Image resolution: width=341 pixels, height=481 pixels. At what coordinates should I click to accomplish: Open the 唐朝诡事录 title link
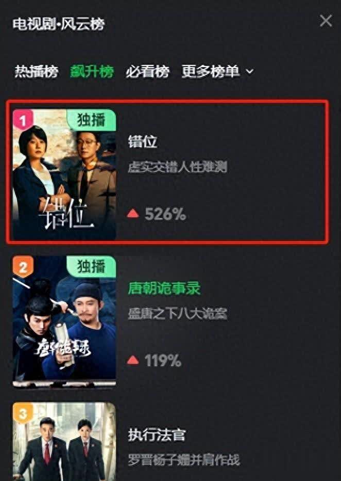tap(164, 288)
